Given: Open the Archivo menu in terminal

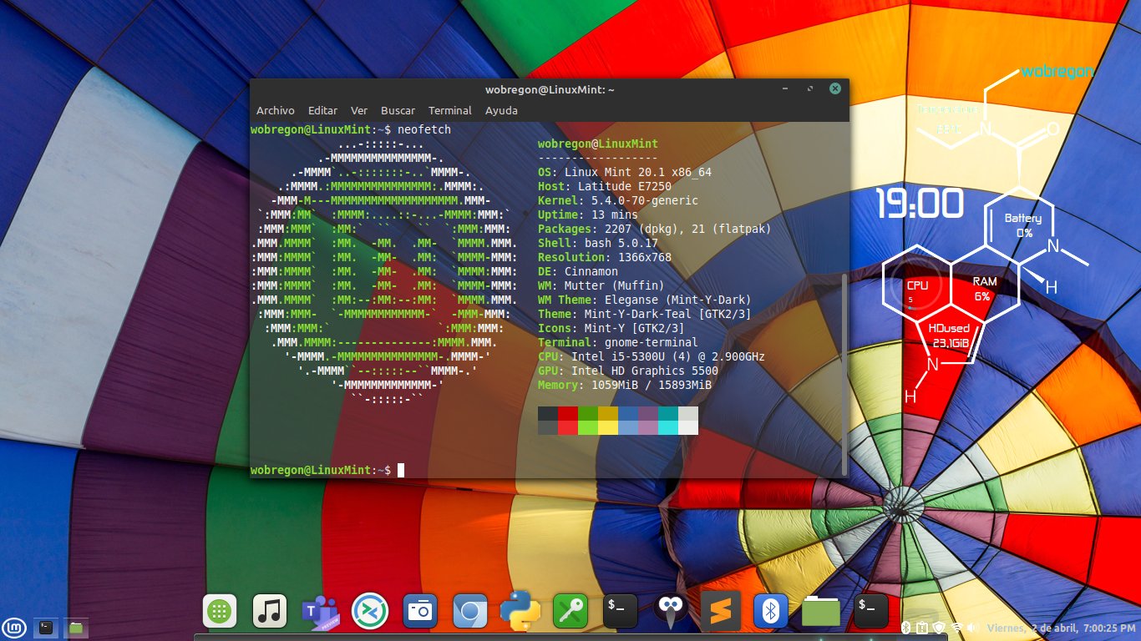Looking at the screenshot, I should point(275,110).
